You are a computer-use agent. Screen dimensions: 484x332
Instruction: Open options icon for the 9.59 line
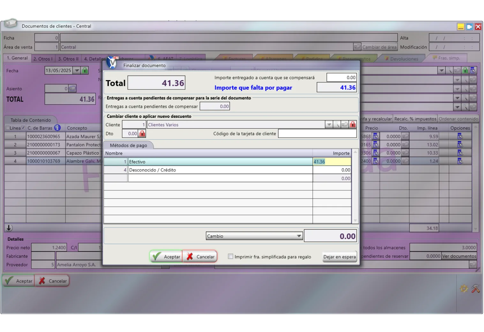(460, 137)
